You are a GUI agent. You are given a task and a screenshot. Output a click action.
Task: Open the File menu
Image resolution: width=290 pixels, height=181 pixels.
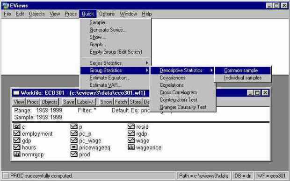click(x=7, y=14)
